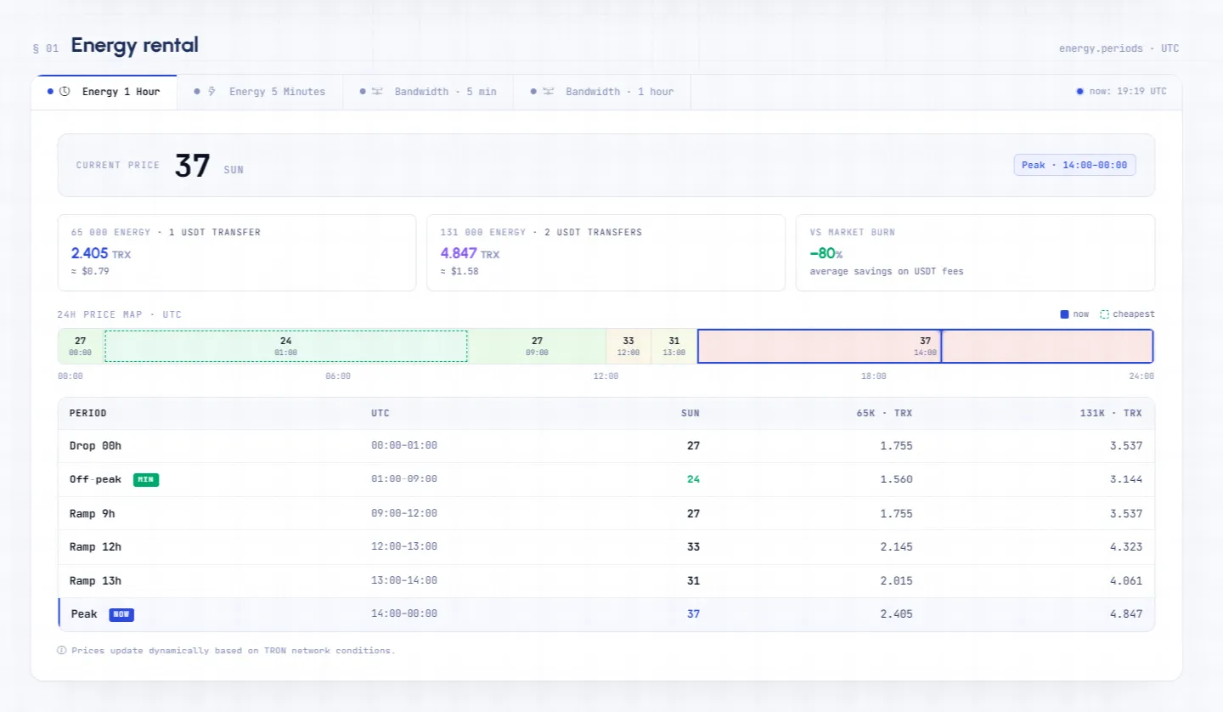Click the 'Ramp 9h' period name
Image resolution: width=1223 pixels, height=712 pixels.
93,513
